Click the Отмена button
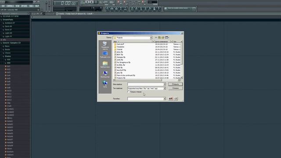The width and height of the screenshot is (281, 158). (x=175, y=88)
